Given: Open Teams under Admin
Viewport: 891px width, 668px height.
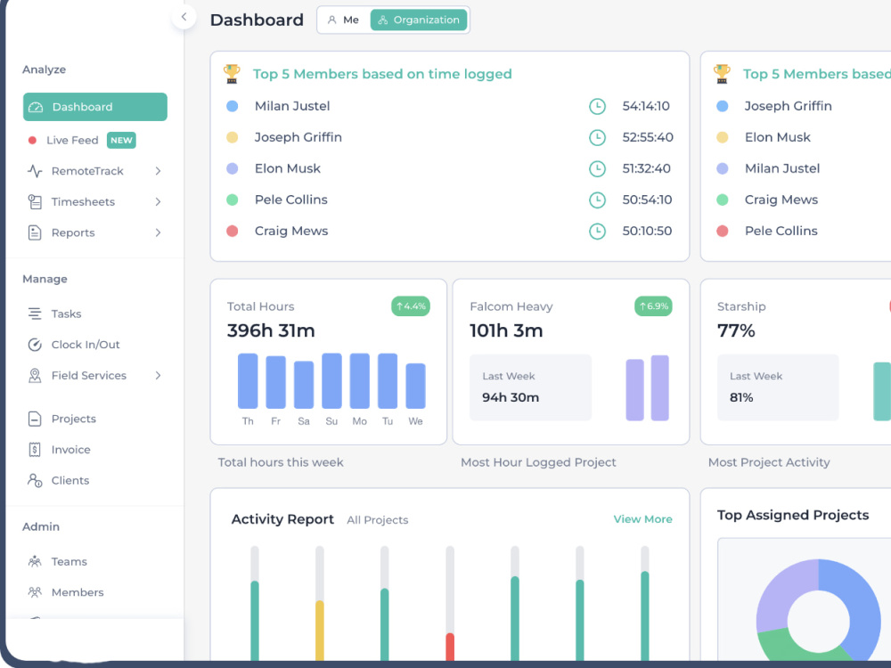Looking at the screenshot, I should coord(69,561).
